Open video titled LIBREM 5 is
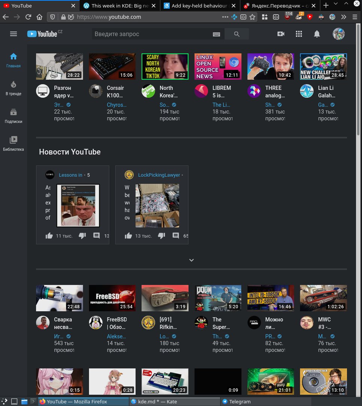The image size is (362, 406). click(x=222, y=92)
